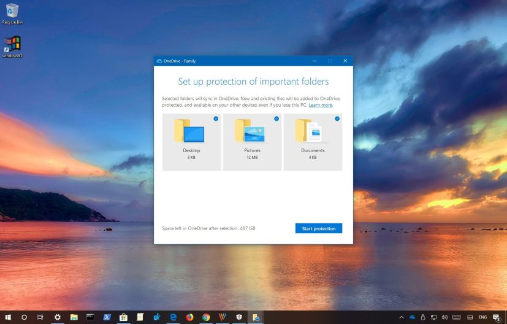Open the Action Center notifications icon
The width and height of the screenshot is (507, 324).
(x=497, y=317)
